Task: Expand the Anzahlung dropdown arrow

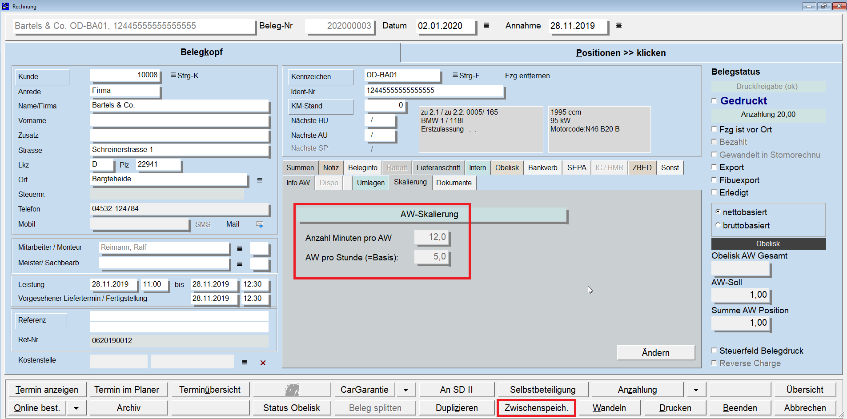Action: (696, 390)
